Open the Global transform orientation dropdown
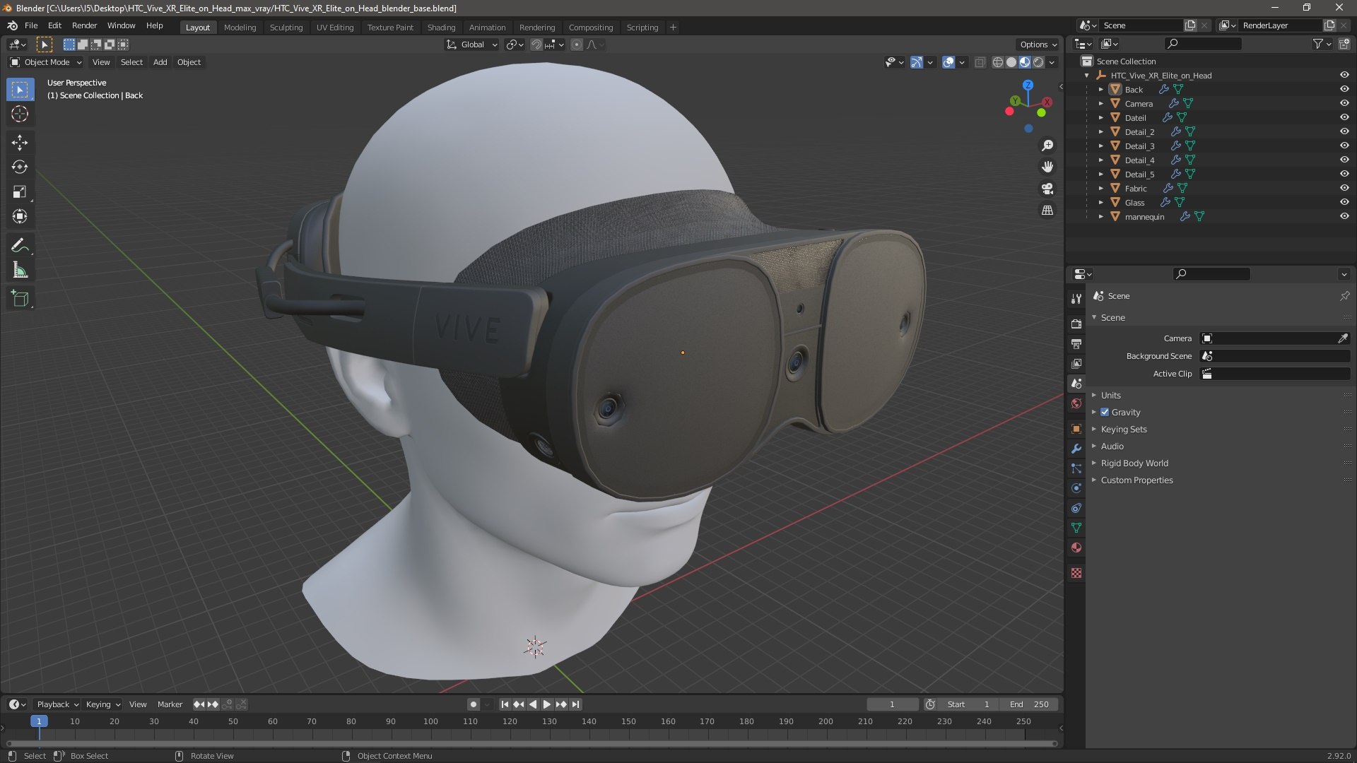The width and height of the screenshot is (1357, 763). pyautogui.click(x=471, y=45)
